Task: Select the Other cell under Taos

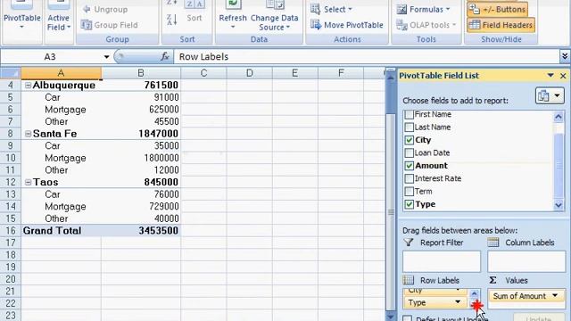Action: 62,218
